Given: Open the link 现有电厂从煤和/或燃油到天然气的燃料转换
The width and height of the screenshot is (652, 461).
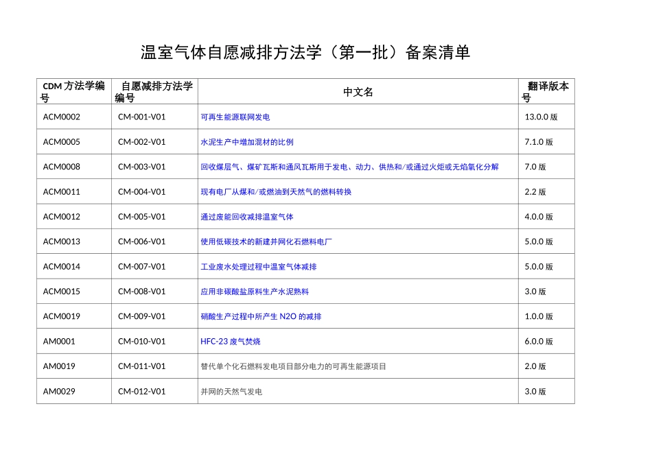Looking at the screenshot, I should click(276, 192).
